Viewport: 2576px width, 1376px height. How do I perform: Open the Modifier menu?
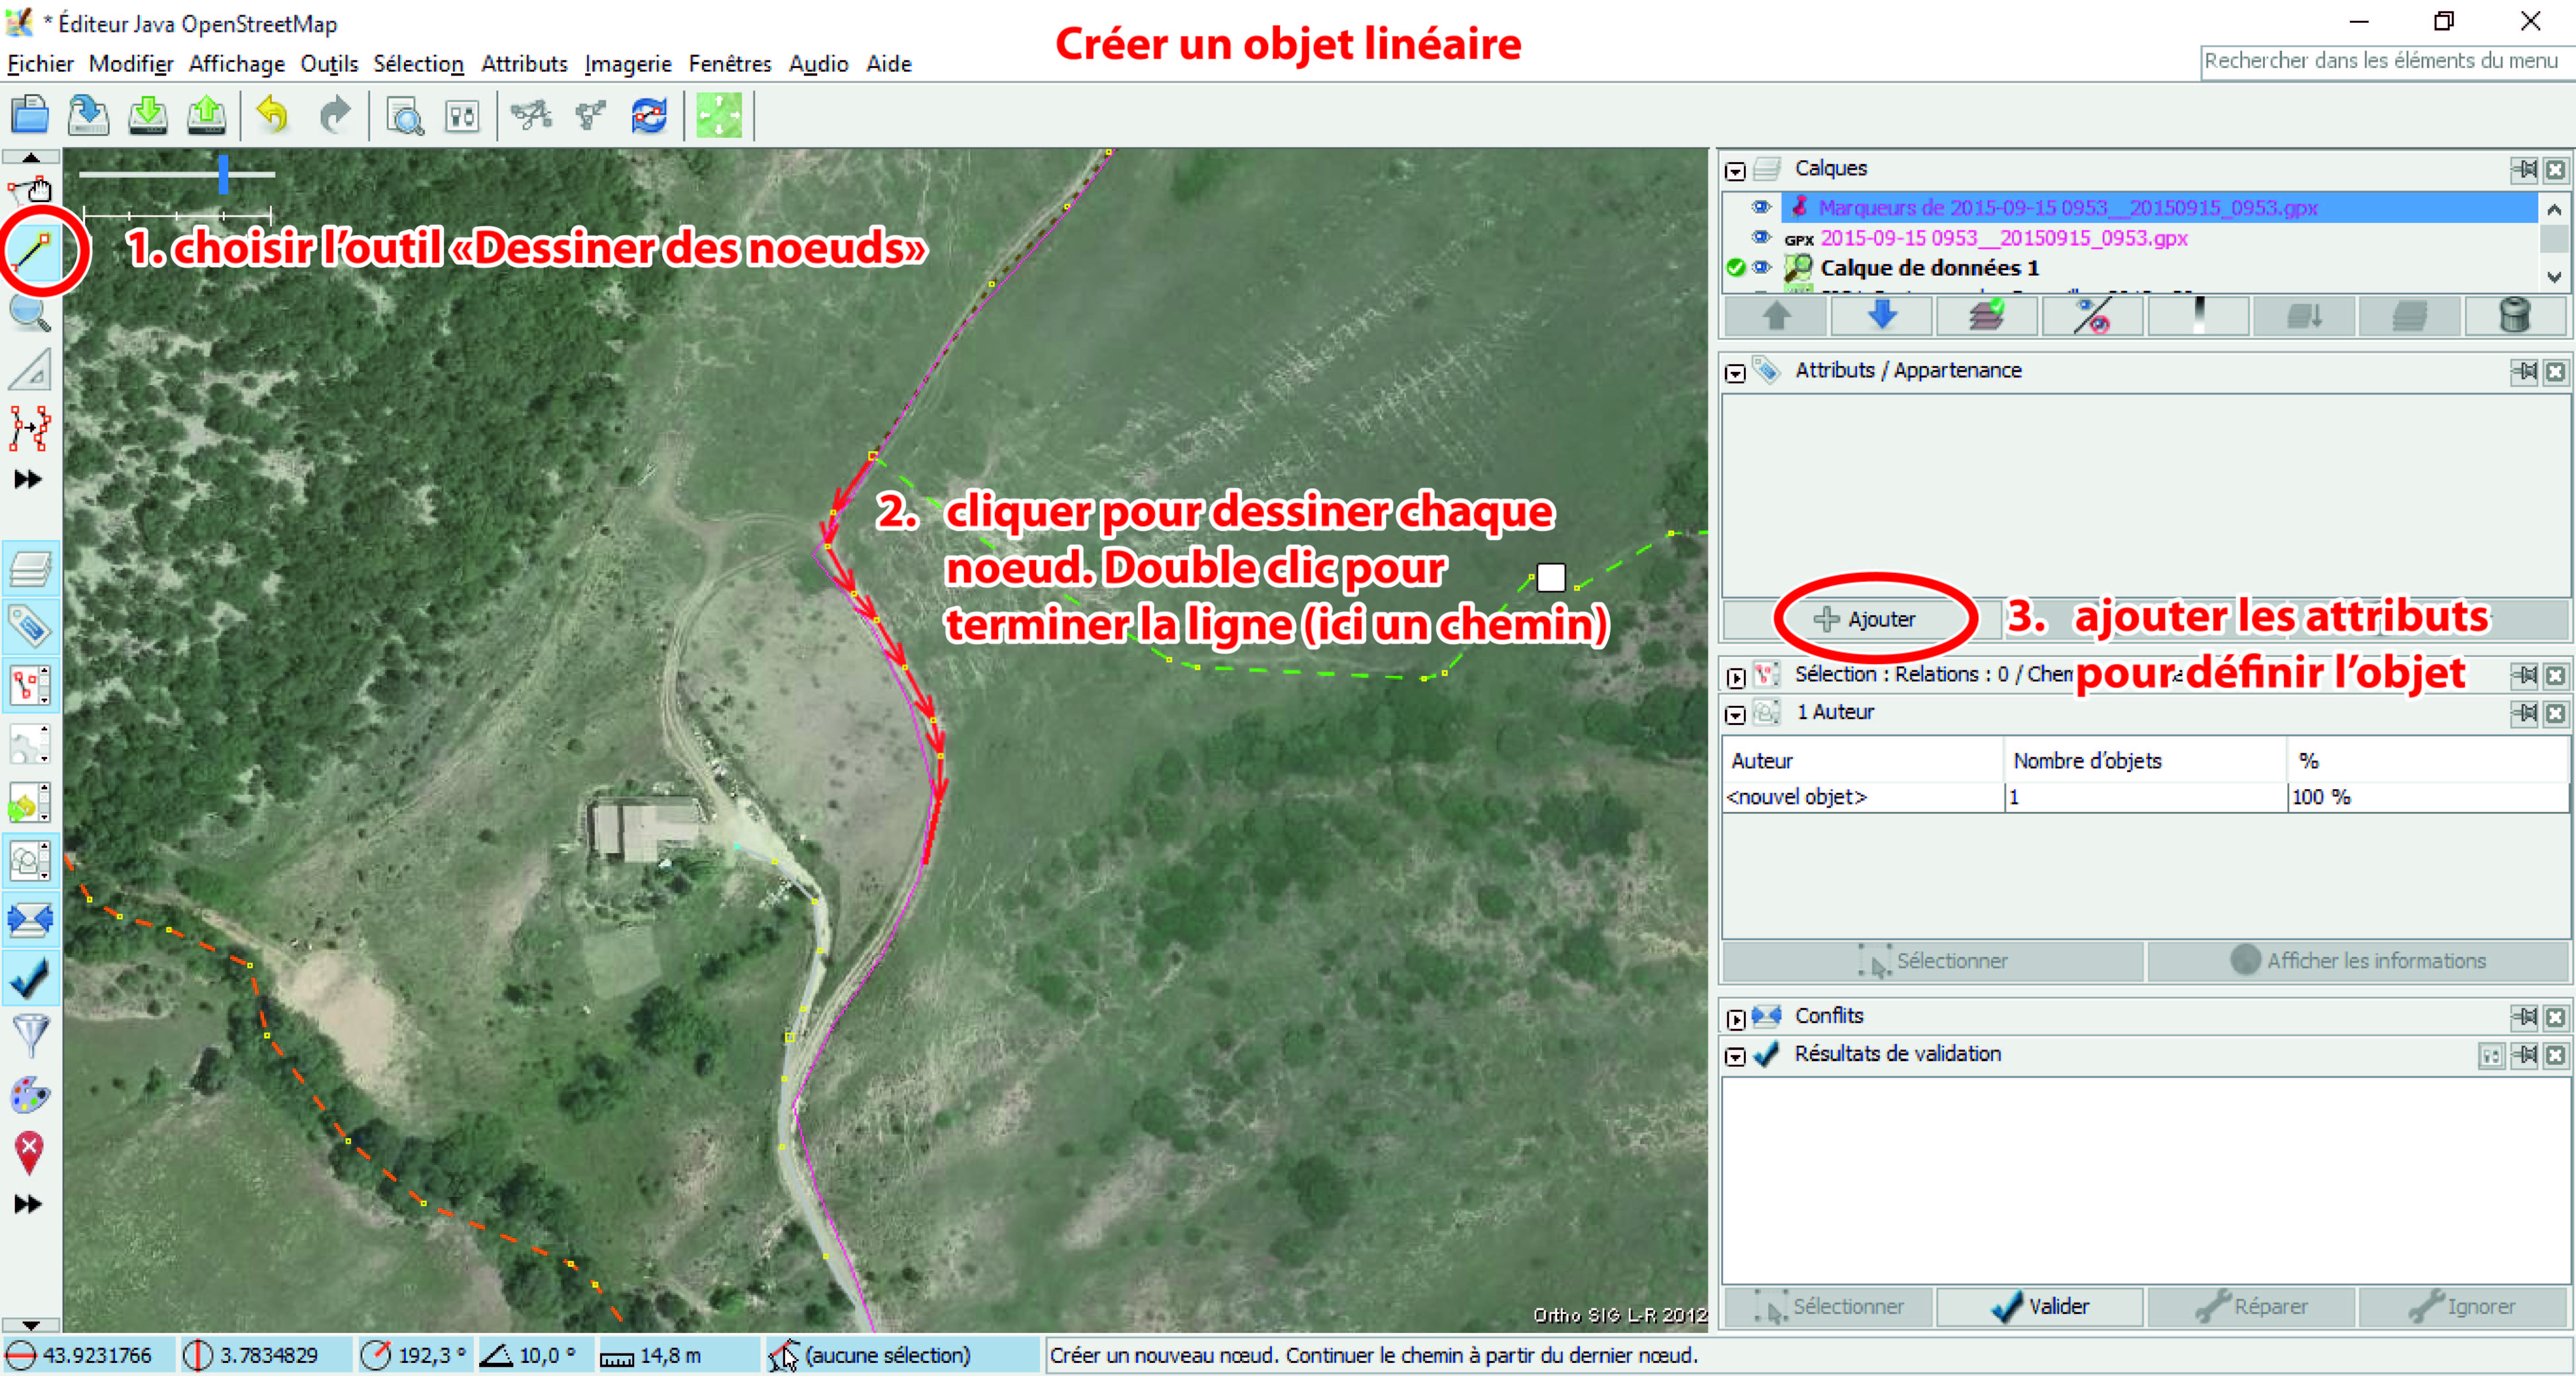(131, 64)
